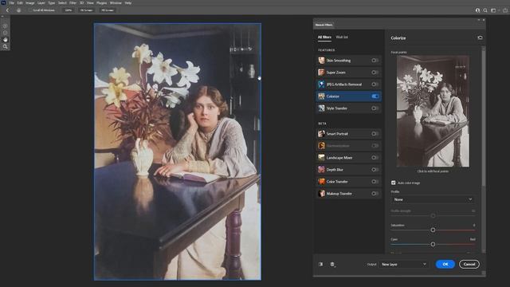Click the Makeup Transfer filter thumbnail icon
Image resolution: width=510 pixels, height=287 pixels.
[x=321, y=194]
